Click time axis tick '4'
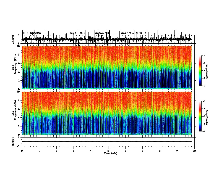This screenshot has width=219, height=169. [x=91, y=151]
